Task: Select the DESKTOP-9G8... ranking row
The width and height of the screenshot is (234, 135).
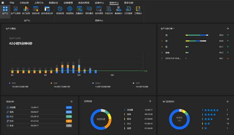Action: (x=195, y=58)
